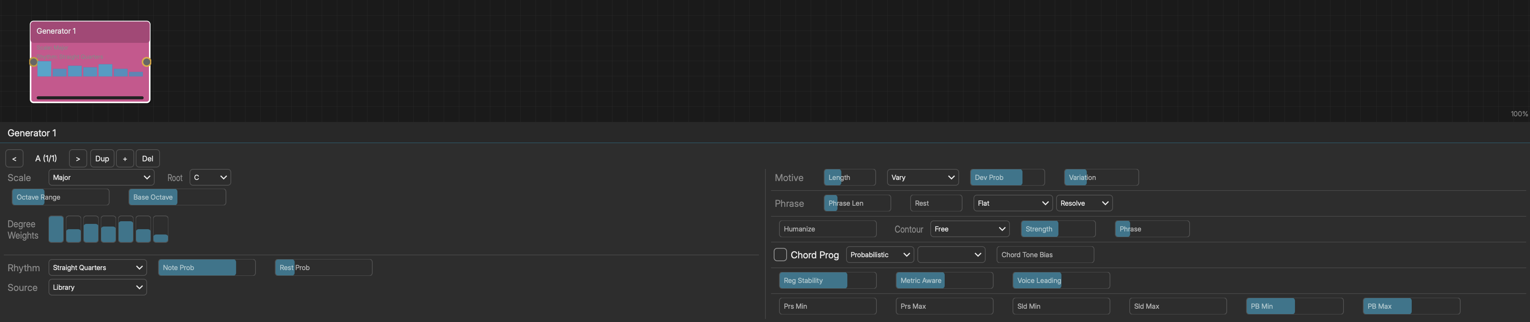Click degree weights preview inside Generator 1 node
The image size is (1530, 322).
(90, 69)
